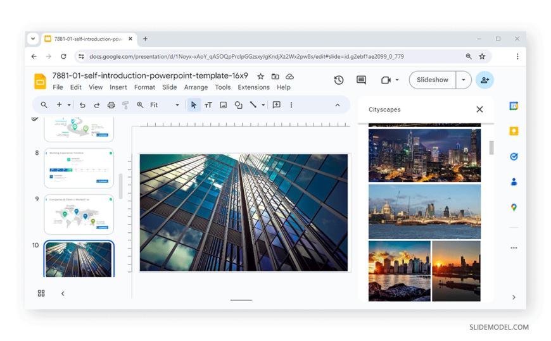The height and width of the screenshot is (341, 551).
Task: Activate the paint format tool
Action: click(125, 105)
